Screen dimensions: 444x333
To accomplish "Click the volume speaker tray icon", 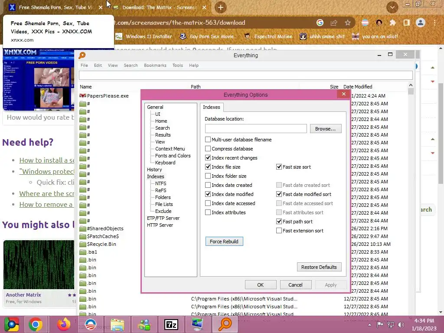I will click(401, 324).
